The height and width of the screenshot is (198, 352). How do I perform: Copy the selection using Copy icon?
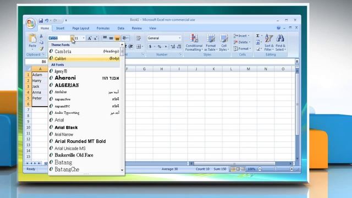point(41,42)
